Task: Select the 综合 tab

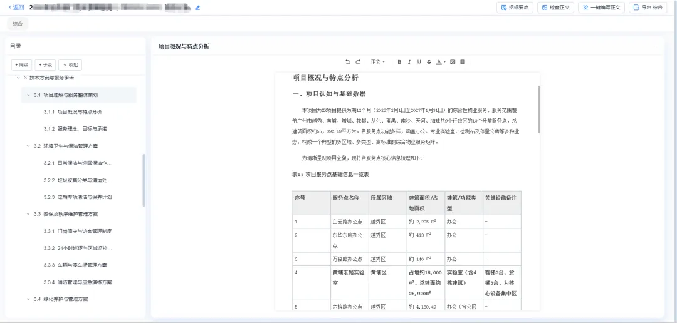Action: click(x=18, y=24)
